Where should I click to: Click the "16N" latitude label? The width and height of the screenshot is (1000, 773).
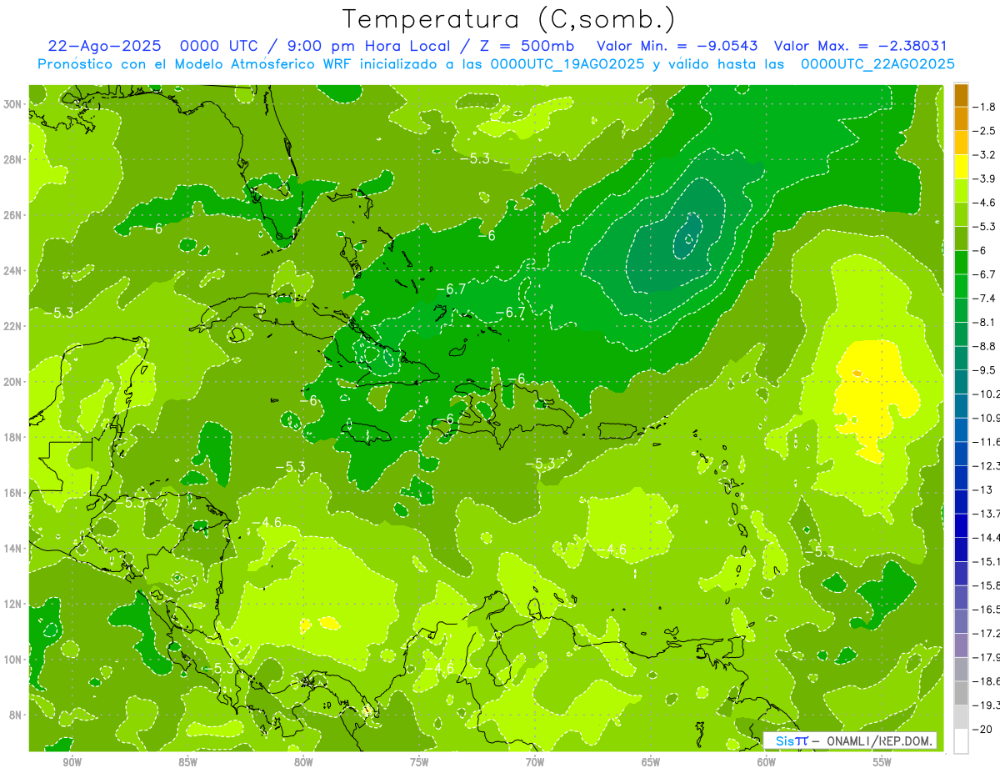click(x=12, y=493)
